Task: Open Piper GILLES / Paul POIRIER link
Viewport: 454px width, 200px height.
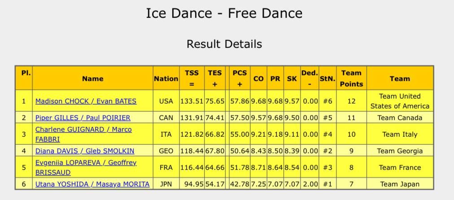Action: 83,118
